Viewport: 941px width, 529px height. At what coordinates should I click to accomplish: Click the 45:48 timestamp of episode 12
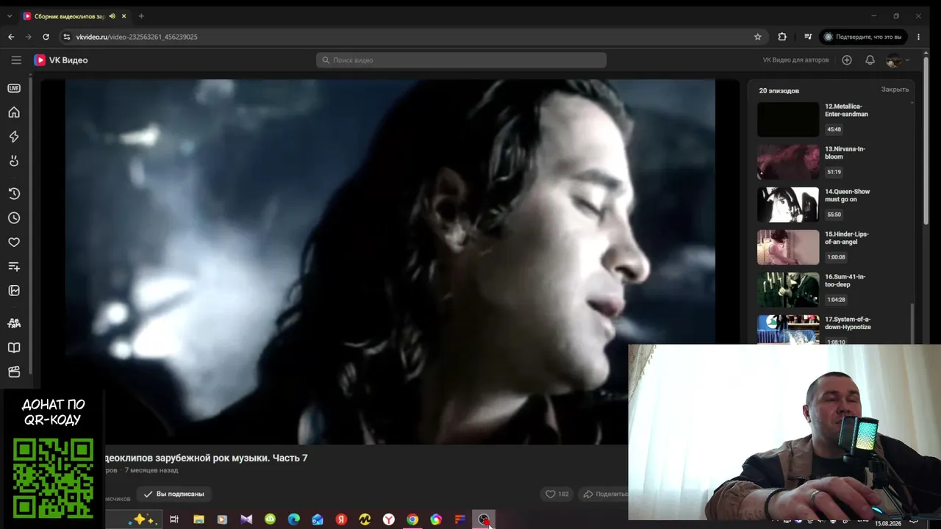click(x=834, y=129)
